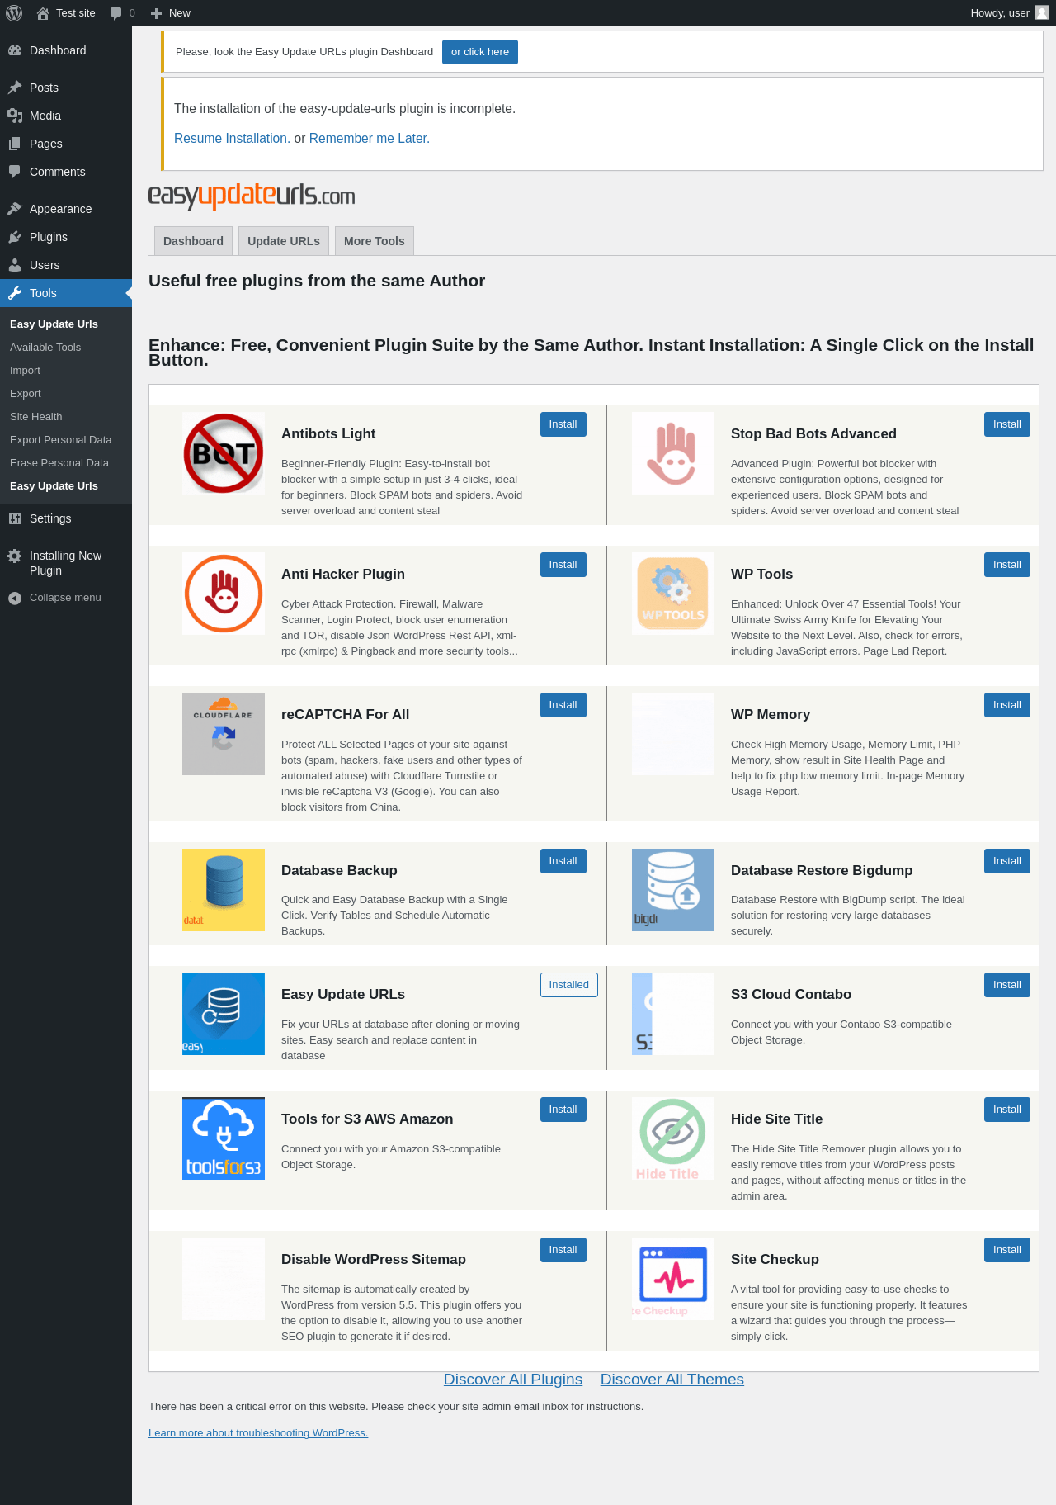The width and height of the screenshot is (1056, 1505).
Task: Click the Appearance brush icon in sidebar
Action: tap(15, 209)
